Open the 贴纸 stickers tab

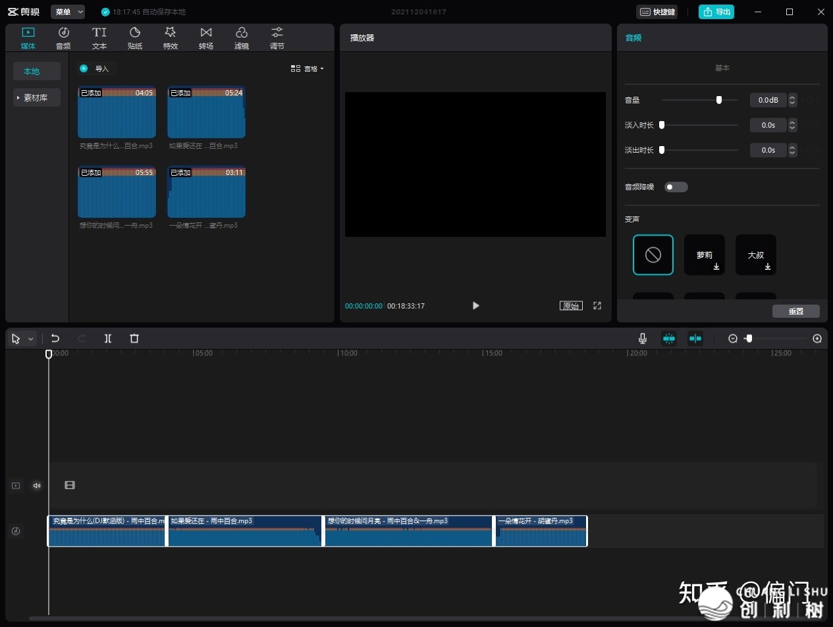(x=135, y=38)
